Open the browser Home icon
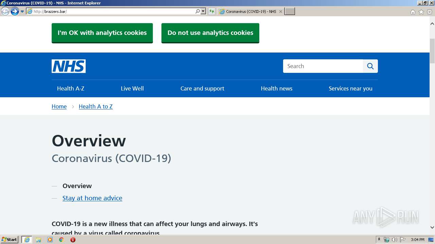The image size is (435, 244). point(413,12)
